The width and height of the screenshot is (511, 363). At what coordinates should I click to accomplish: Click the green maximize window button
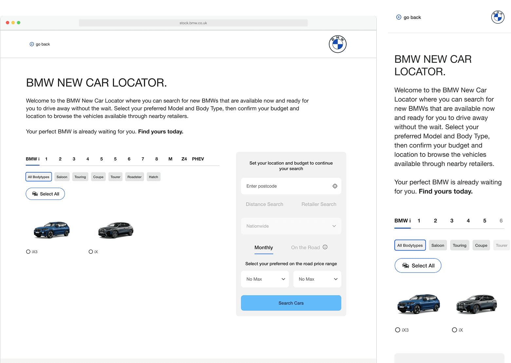[x=19, y=23]
